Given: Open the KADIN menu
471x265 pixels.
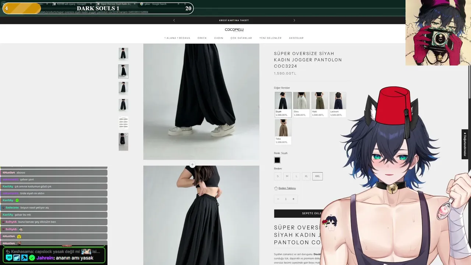Looking at the screenshot, I should pos(219,38).
